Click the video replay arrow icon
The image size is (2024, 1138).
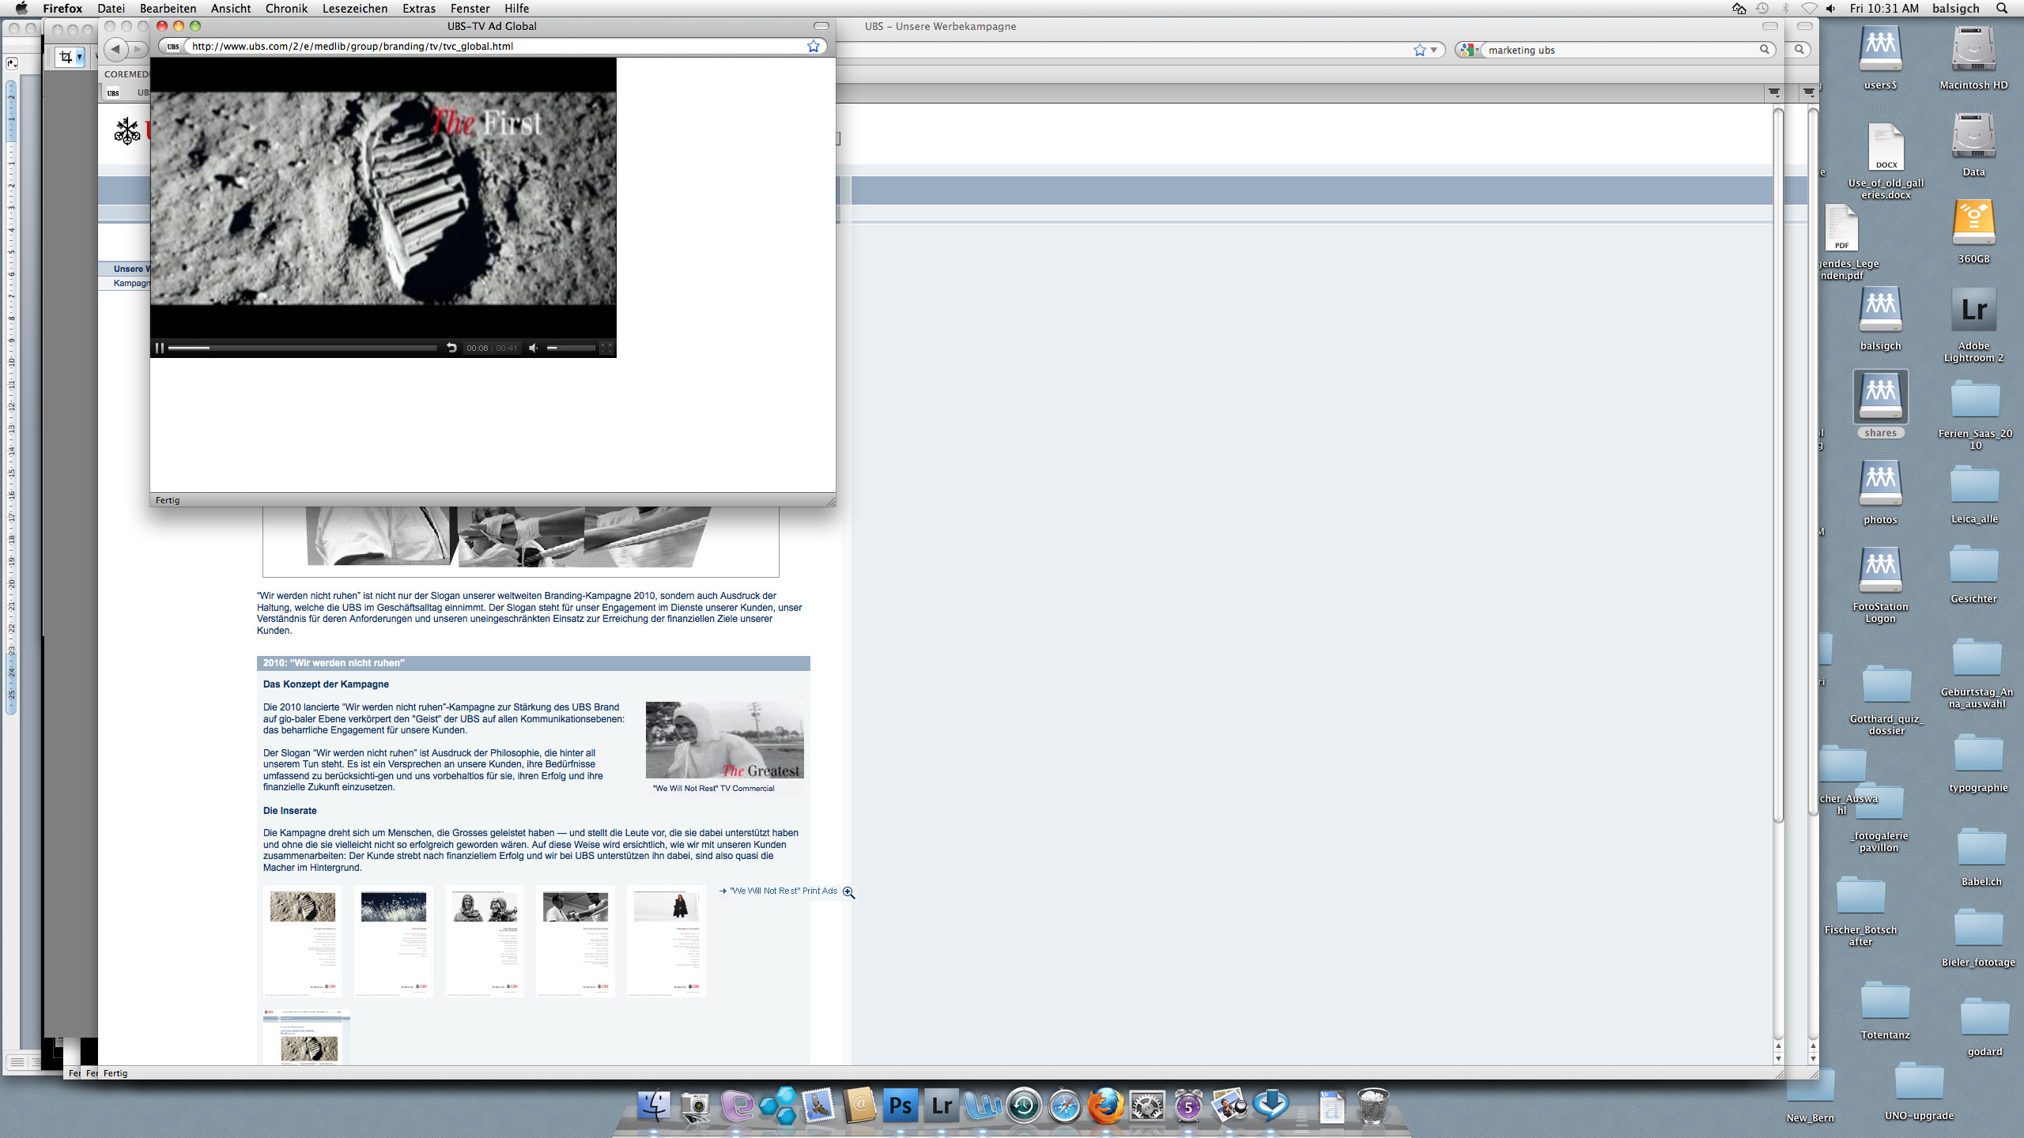(x=451, y=348)
